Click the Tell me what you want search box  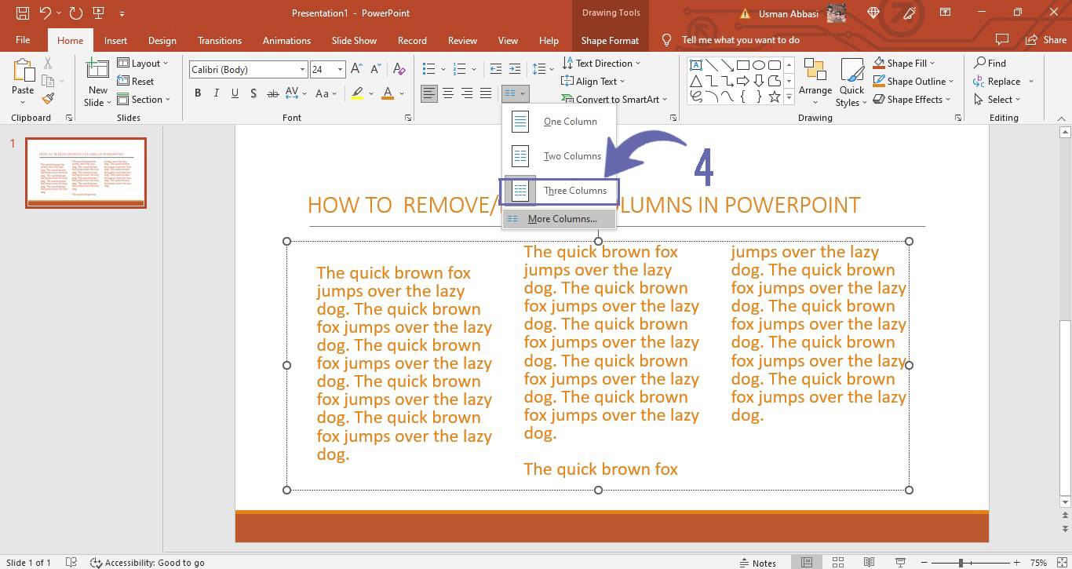coord(740,40)
